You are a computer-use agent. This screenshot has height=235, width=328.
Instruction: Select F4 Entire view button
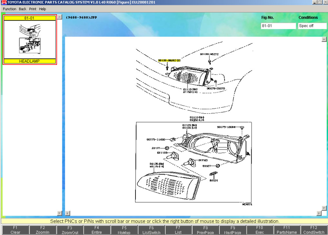(96, 230)
